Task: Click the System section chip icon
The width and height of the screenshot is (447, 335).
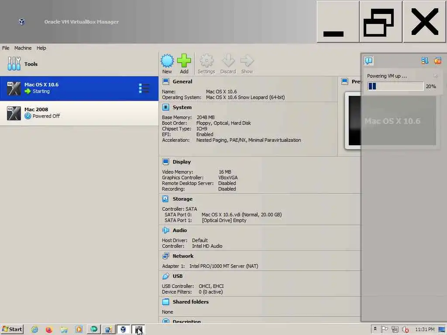Action: click(165, 107)
